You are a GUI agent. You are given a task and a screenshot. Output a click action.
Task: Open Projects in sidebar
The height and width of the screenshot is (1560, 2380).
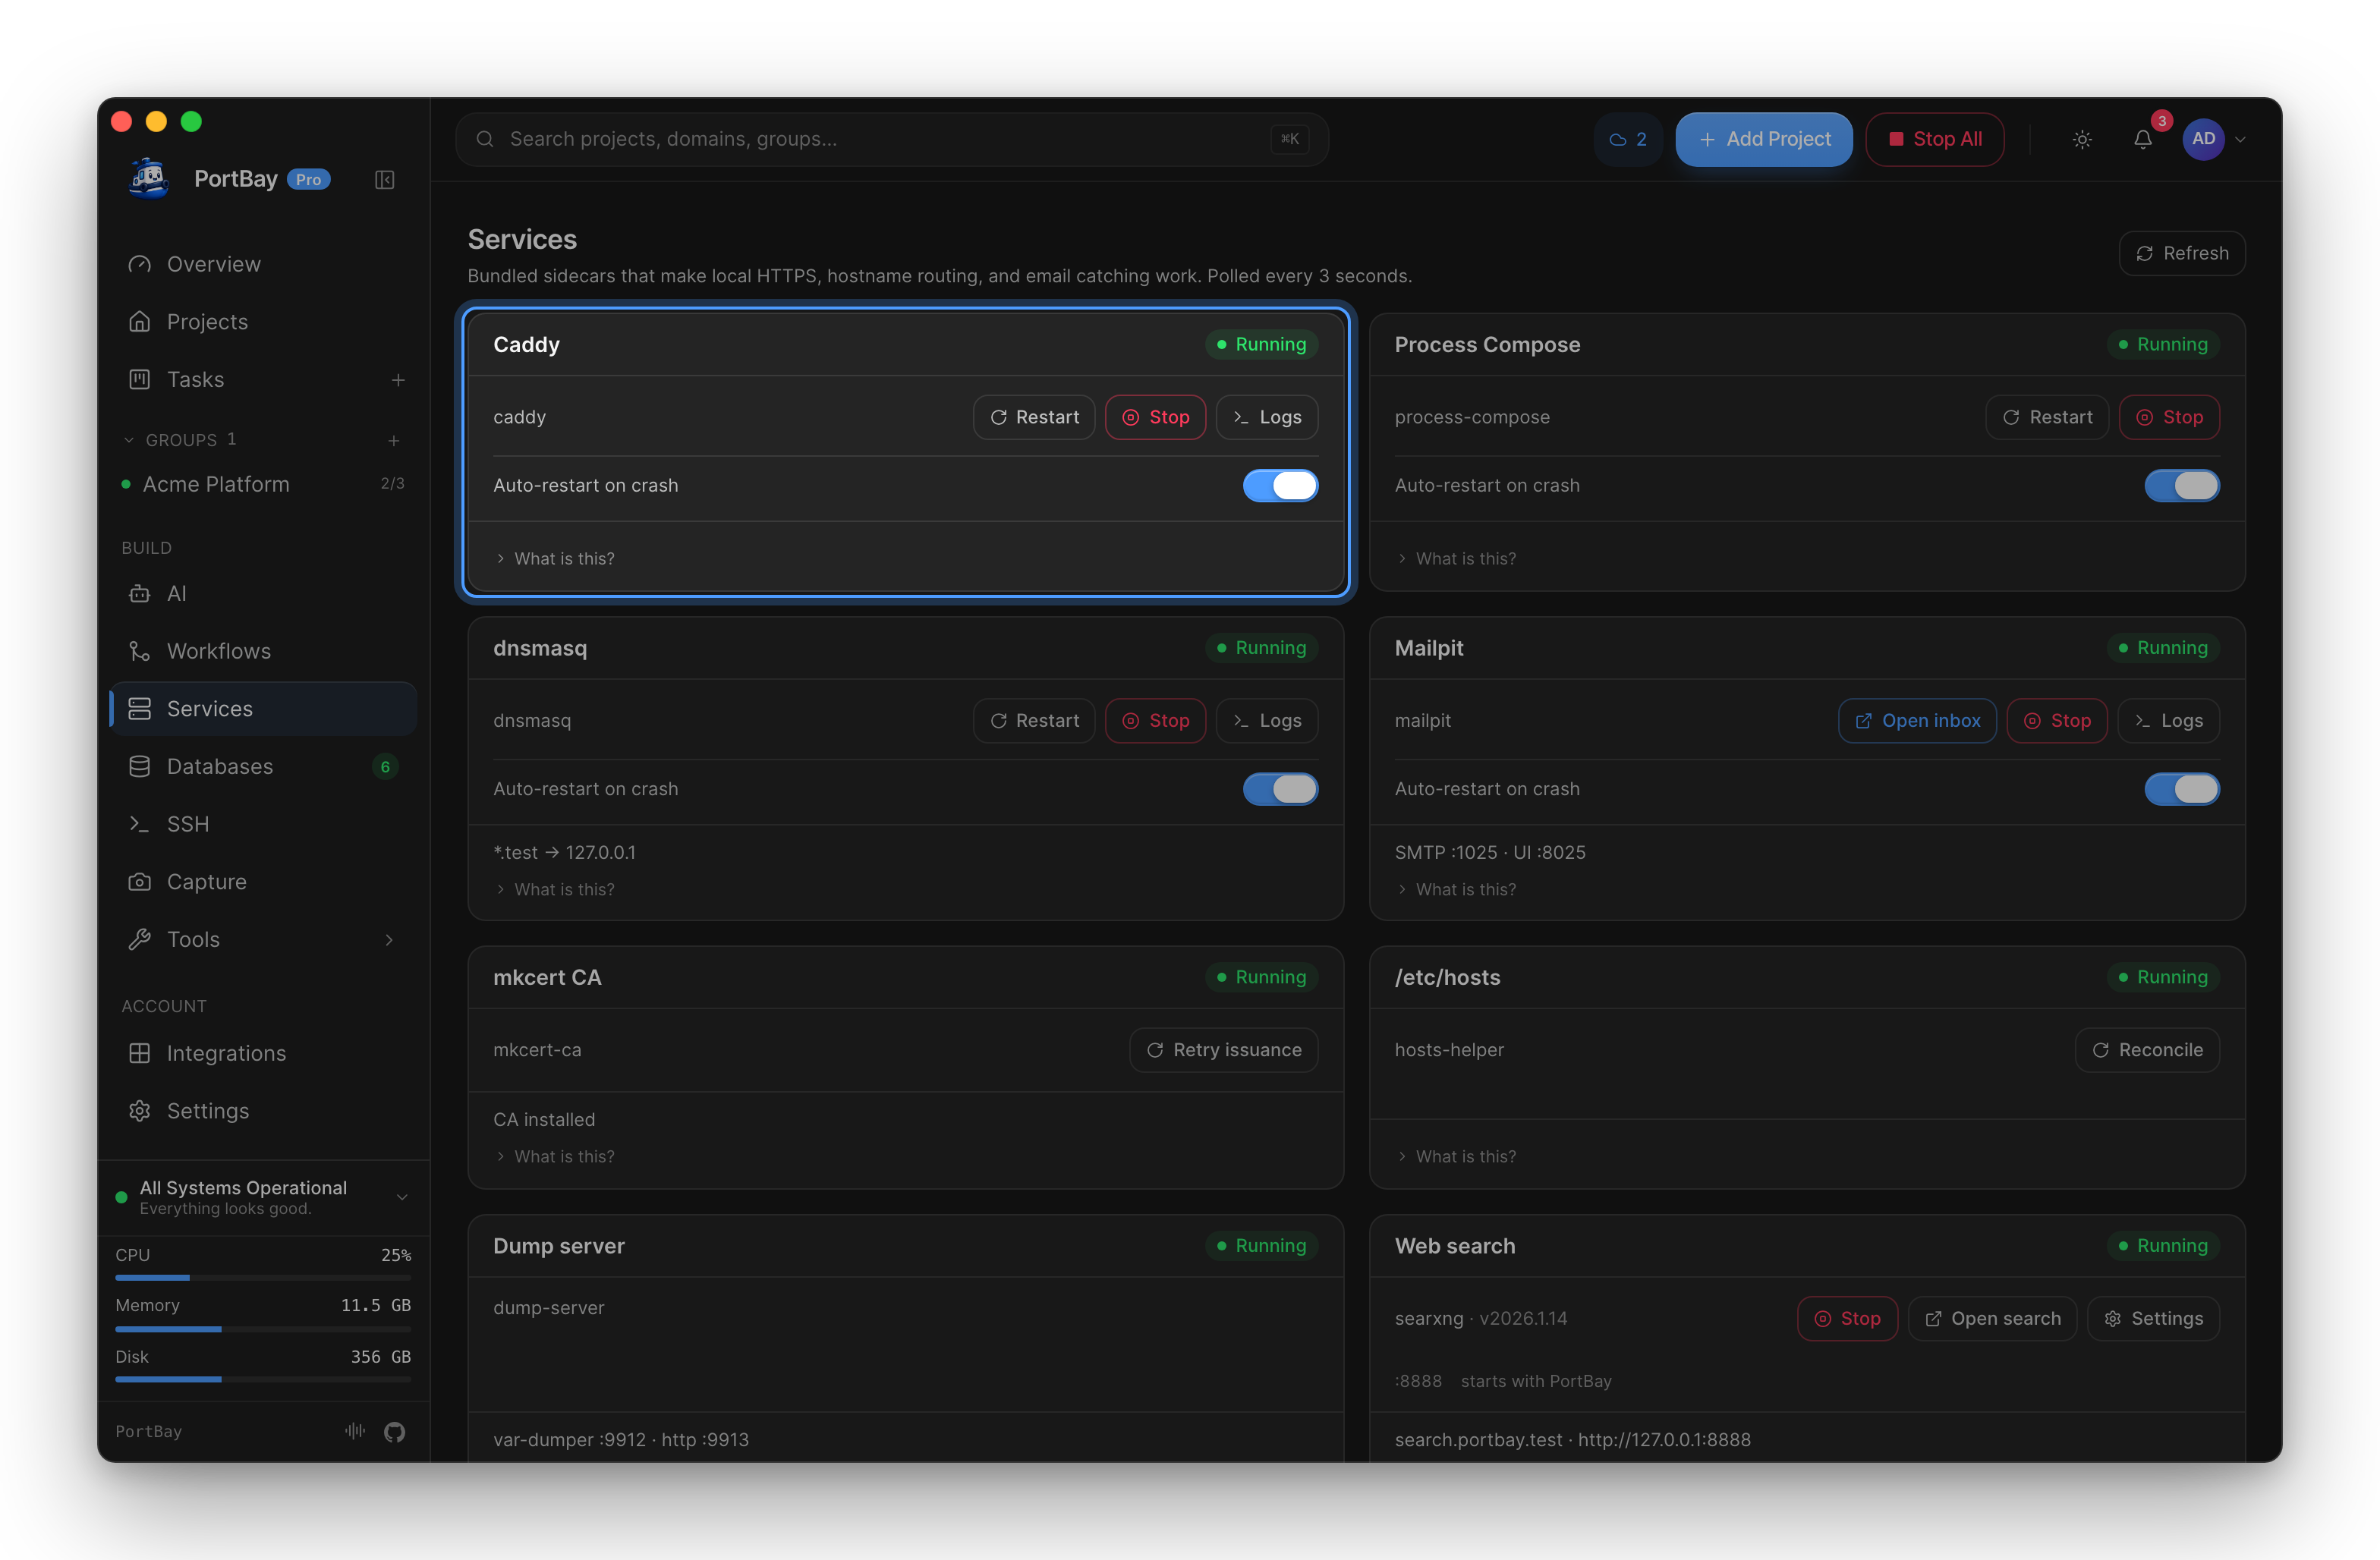click(x=264, y=322)
